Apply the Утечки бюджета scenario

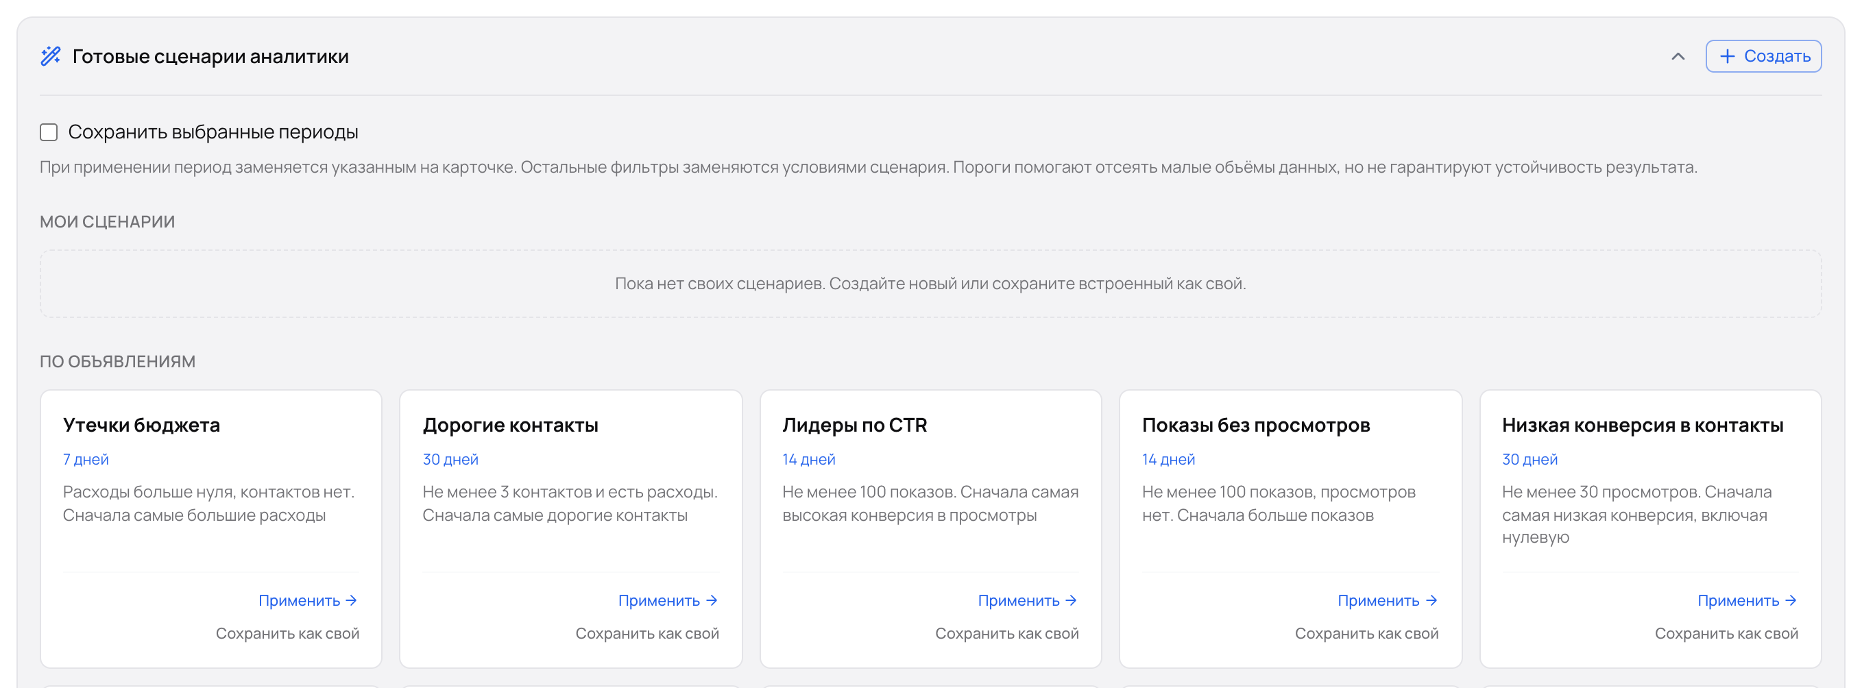click(308, 600)
